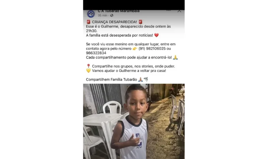273x159 pixels.
Task: Close the post with the X button
Action: click(x=179, y=11)
